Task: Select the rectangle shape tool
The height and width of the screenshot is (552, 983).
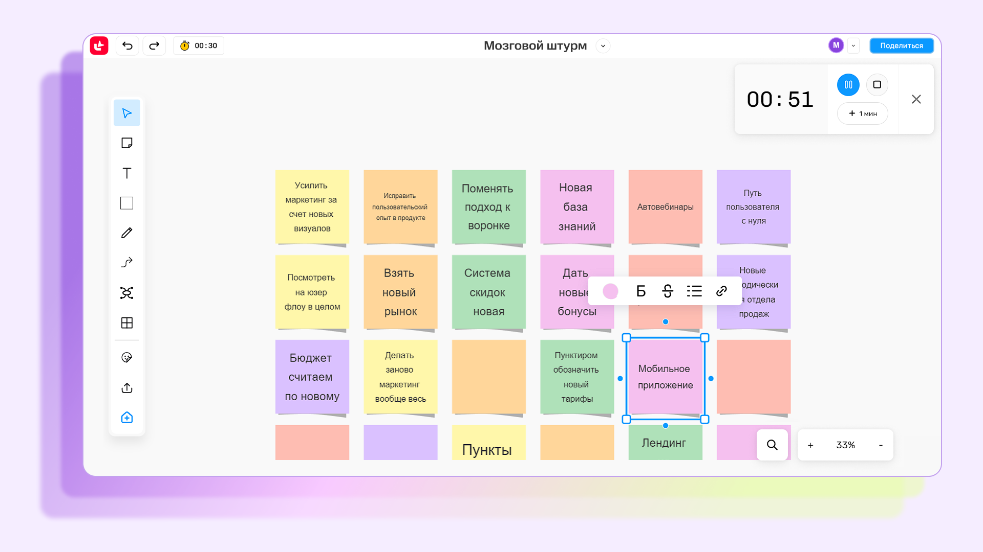Action: click(126, 203)
